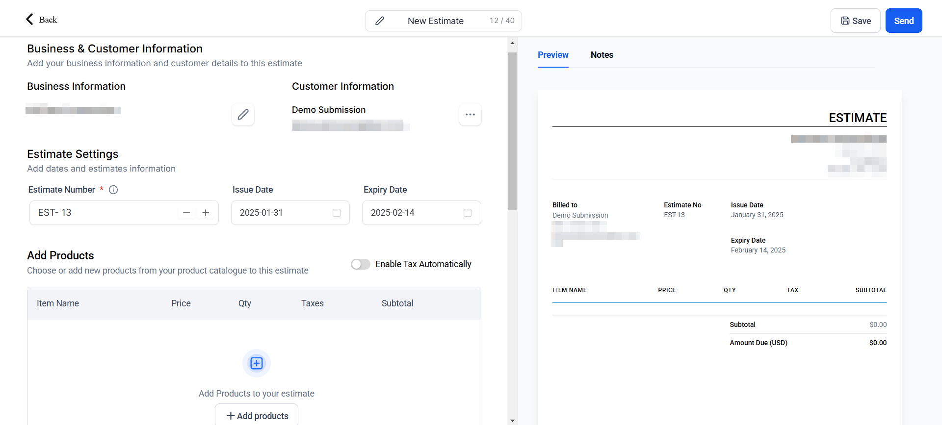
Task: Click the Estimate Number info icon
Action: point(113,190)
